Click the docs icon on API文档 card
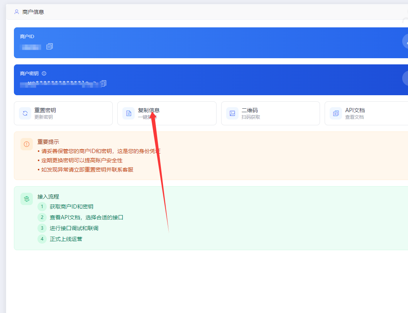The width and height of the screenshot is (408, 313). pos(336,113)
